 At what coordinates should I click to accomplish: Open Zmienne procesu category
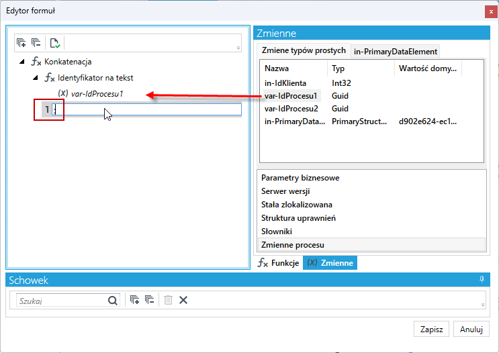tap(371, 245)
